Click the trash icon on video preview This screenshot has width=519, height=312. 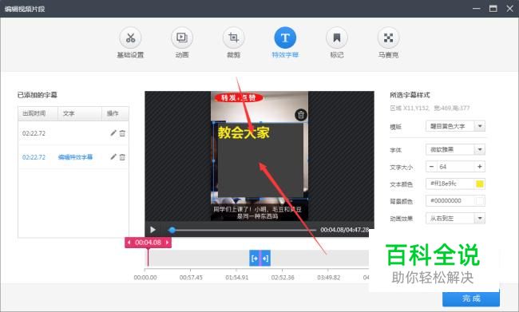(300, 115)
